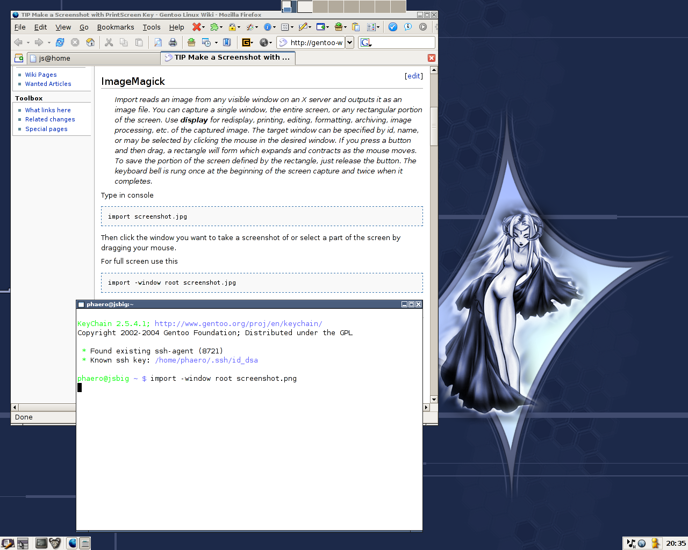Select the TIP Make a Screenshot tab
The image size is (688, 550).
point(228,57)
